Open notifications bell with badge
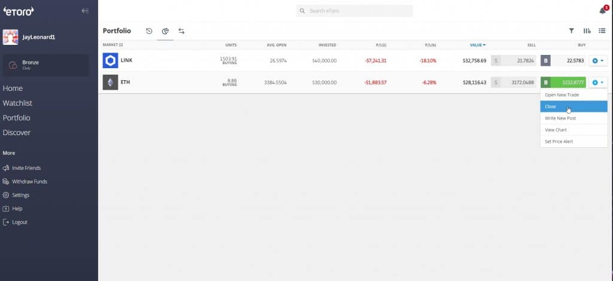The height and width of the screenshot is (281, 613). (603, 10)
